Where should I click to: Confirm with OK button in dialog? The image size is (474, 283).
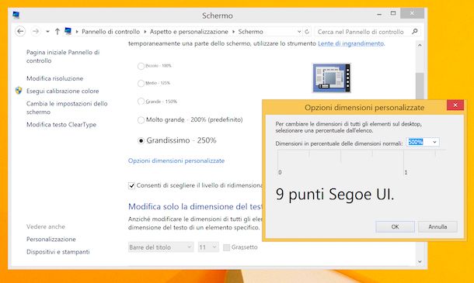pyautogui.click(x=395, y=226)
